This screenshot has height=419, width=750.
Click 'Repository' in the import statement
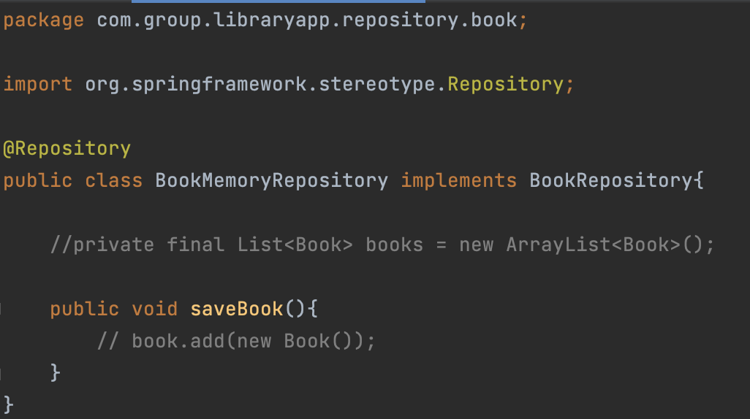(x=506, y=85)
